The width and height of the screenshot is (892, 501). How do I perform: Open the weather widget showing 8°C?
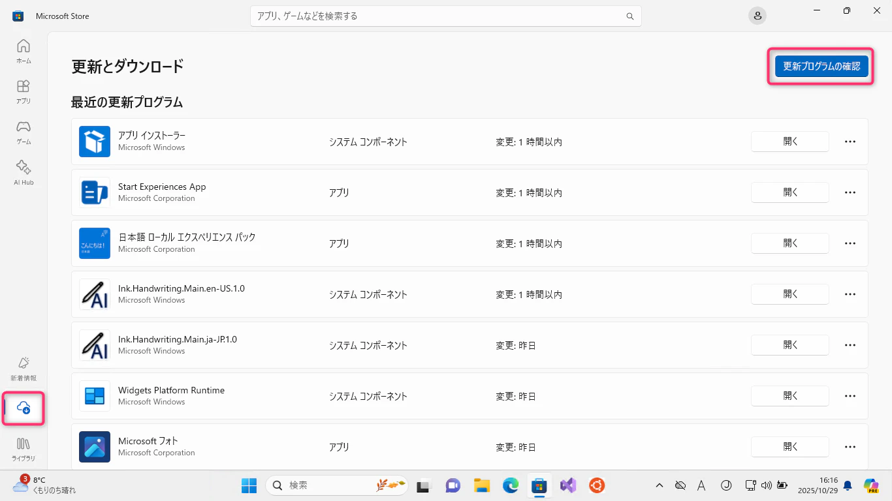coord(44,485)
